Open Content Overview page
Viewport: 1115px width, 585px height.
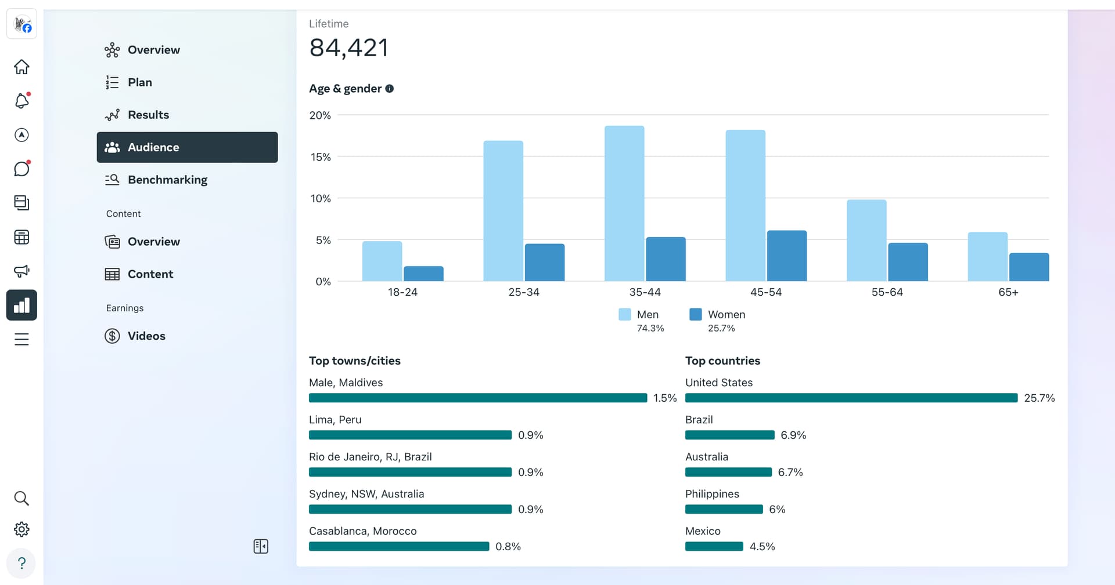pyautogui.click(x=153, y=242)
